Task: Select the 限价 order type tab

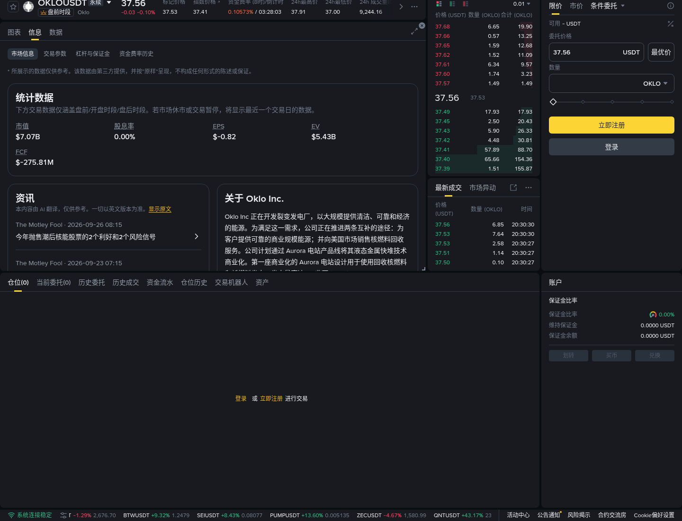Action: tap(556, 6)
